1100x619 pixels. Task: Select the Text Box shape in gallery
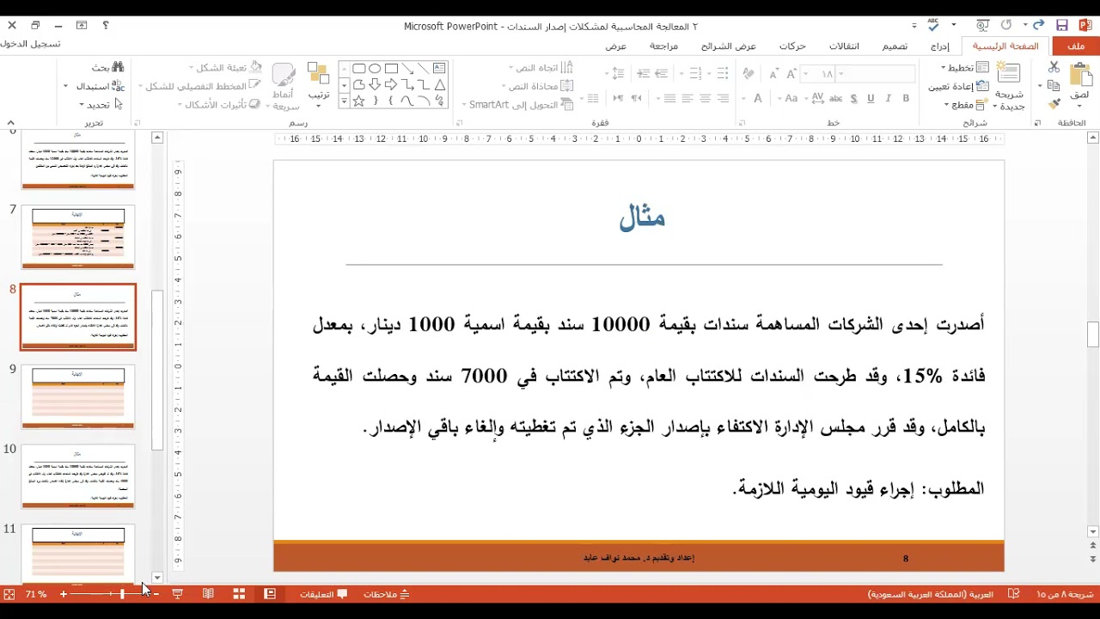pos(439,68)
